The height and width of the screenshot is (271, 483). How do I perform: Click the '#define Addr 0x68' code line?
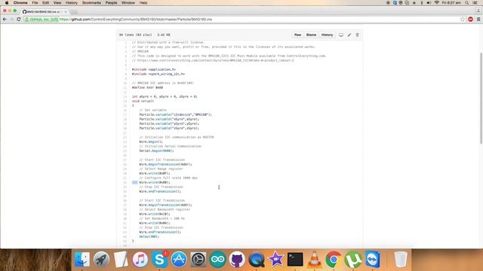(x=148, y=87)
